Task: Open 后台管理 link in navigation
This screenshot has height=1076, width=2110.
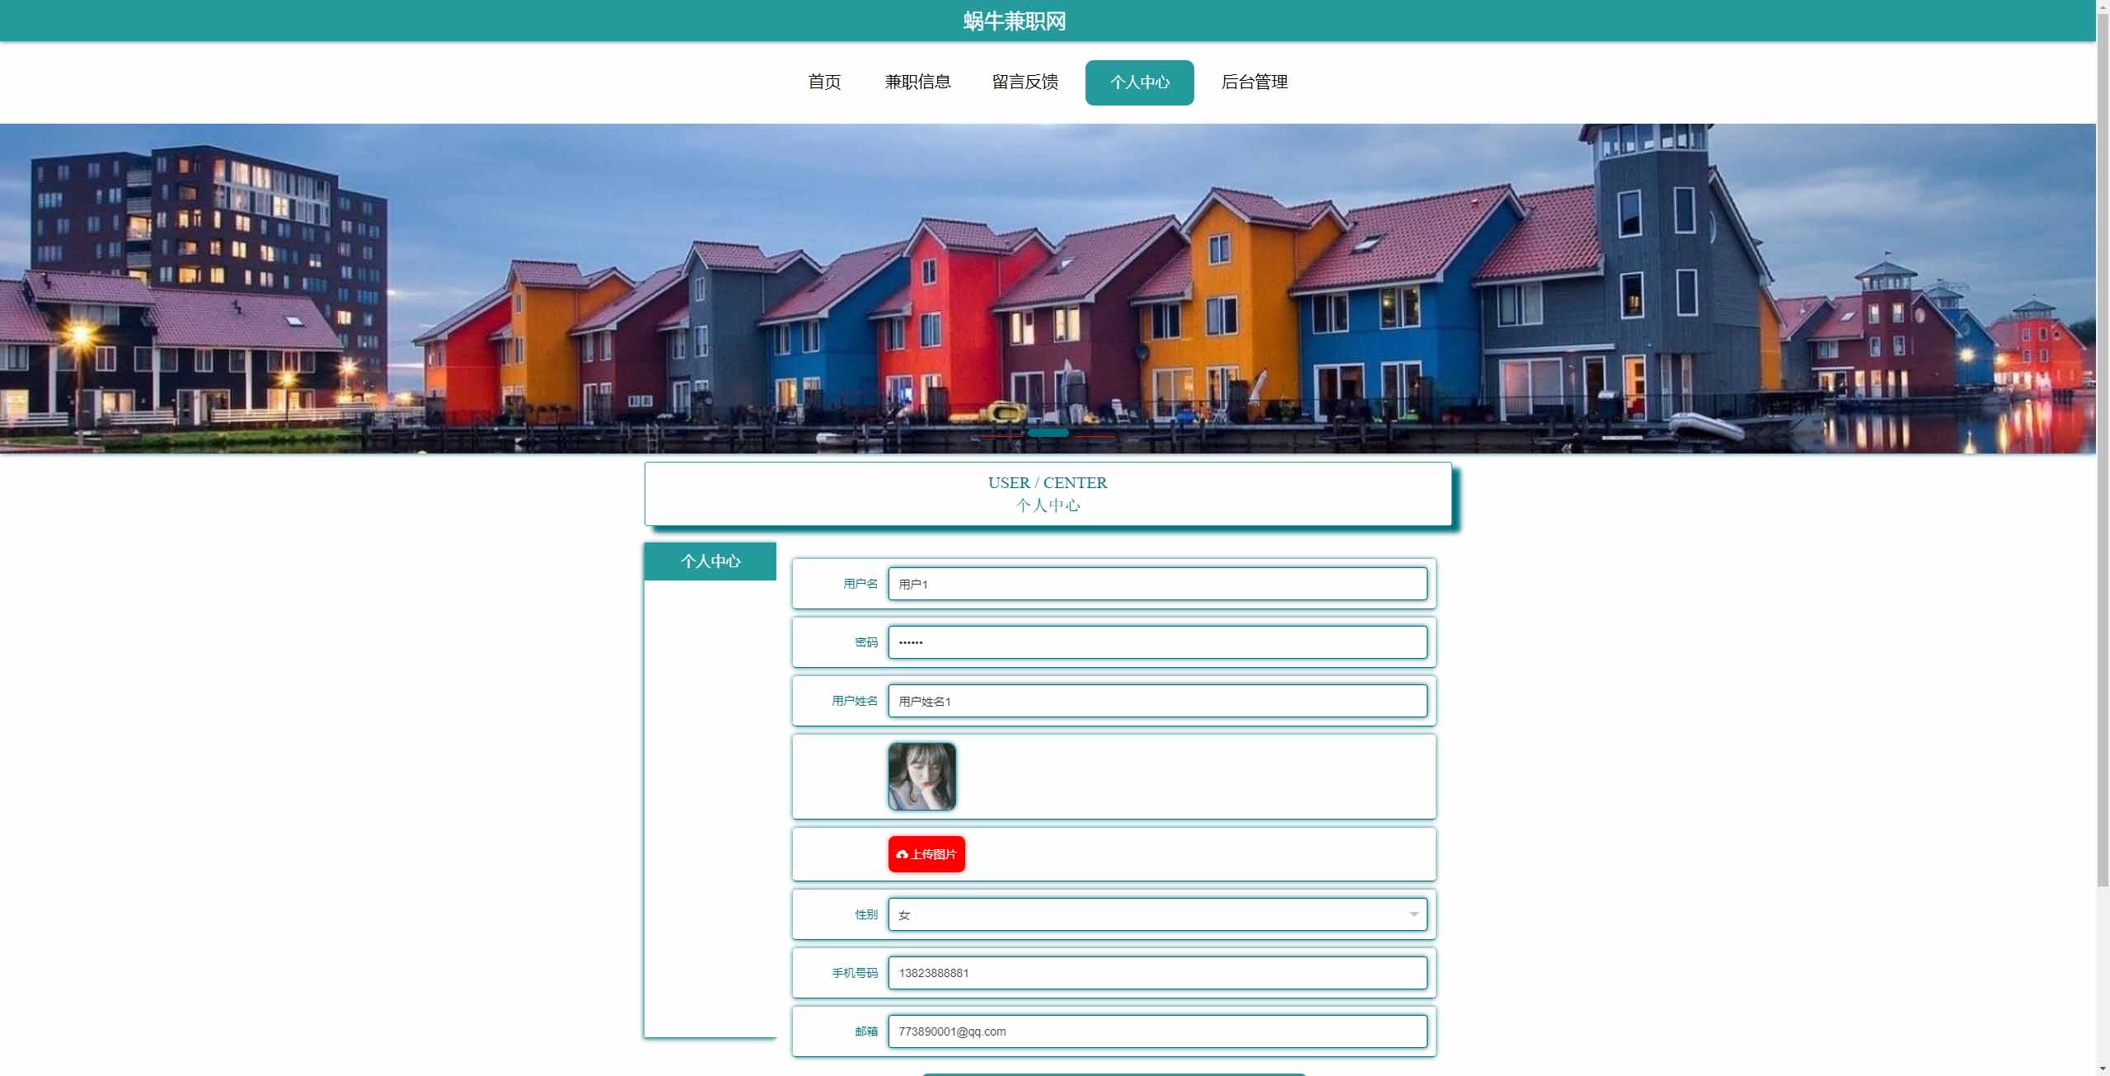Action: coord(1254,82)
